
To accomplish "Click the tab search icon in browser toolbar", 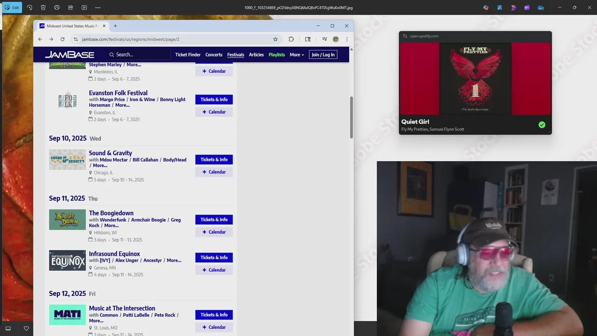I will pyautogui.click(x=308, y=39).
